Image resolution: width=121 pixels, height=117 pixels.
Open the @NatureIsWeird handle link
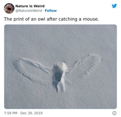tap(29, 11)
